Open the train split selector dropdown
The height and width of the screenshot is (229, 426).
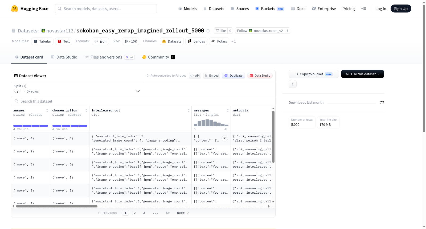(x=77, y=89)
